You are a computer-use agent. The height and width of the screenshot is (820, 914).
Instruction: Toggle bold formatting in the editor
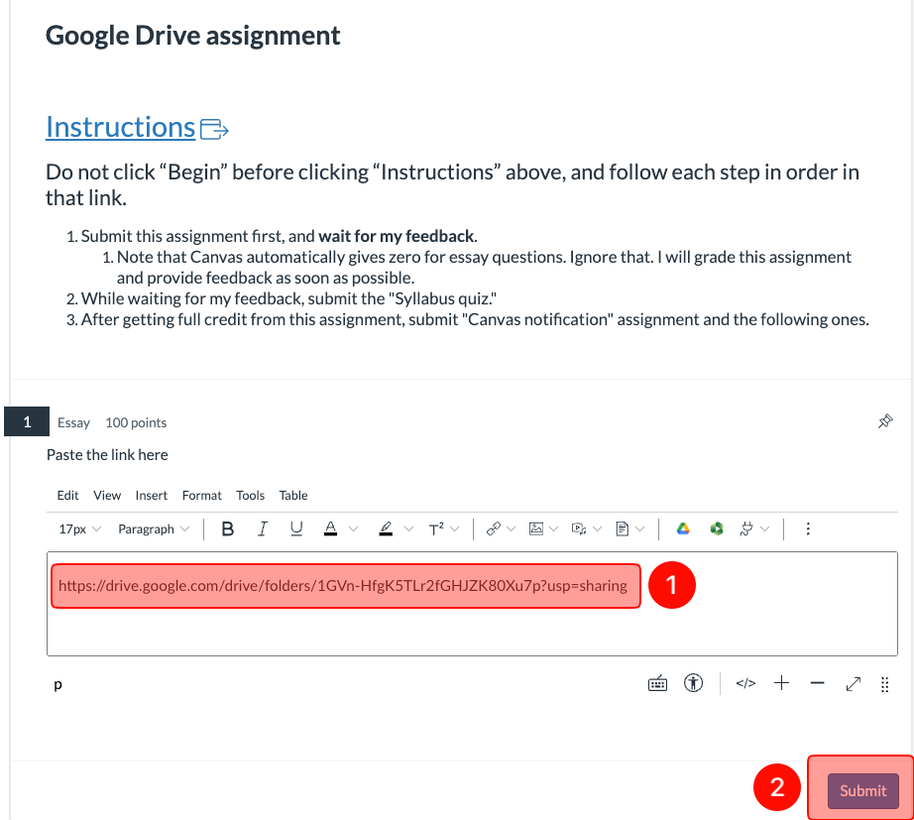point(228,529)
